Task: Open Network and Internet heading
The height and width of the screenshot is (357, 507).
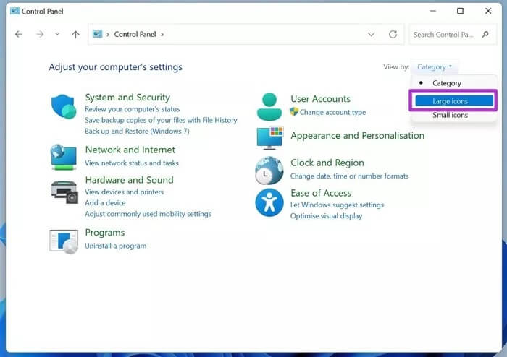Action: coord(130,150)
